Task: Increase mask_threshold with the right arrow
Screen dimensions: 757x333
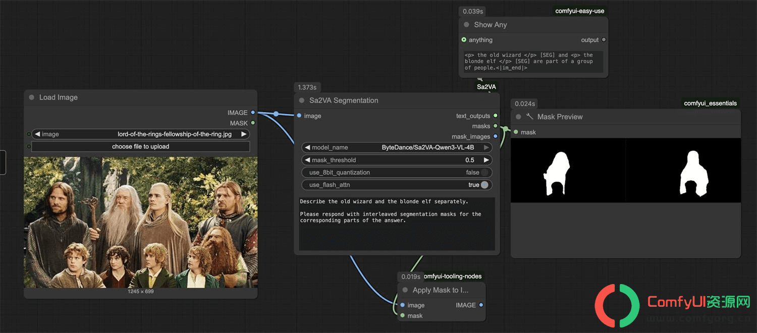Action: [x=486, y=160]
